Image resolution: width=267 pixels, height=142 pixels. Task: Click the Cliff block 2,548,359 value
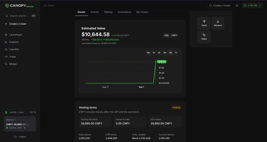[x=111, y=138]
